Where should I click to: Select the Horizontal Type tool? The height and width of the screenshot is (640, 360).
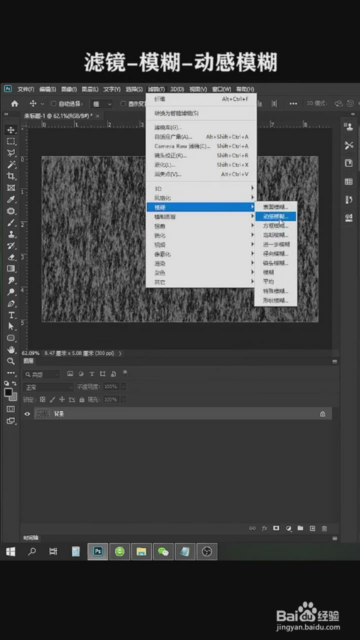click(11, 315)
